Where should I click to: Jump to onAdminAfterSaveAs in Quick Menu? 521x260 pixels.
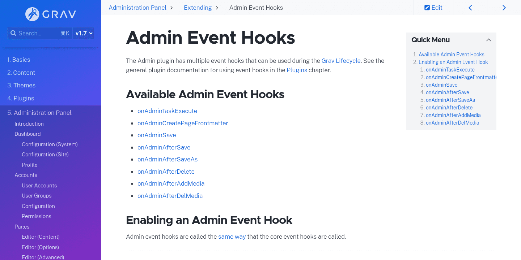pos(450,100)
